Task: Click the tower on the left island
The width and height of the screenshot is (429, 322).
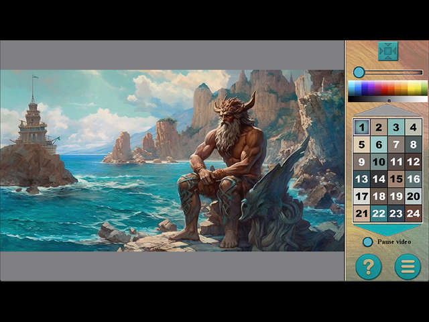Action: 32,124
